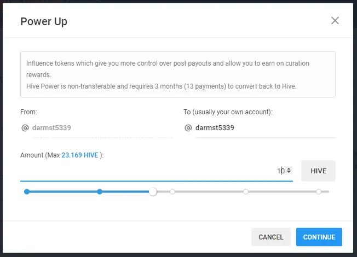Click 'To (usually your own account):' label
This screenshot has width=357, height=257.
point(228,112)
